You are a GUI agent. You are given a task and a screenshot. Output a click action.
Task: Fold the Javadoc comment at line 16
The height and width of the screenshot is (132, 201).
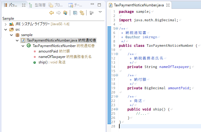pos(117,75)
